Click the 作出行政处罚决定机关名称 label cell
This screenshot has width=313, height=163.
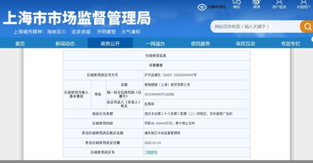(x=103, y=133)
